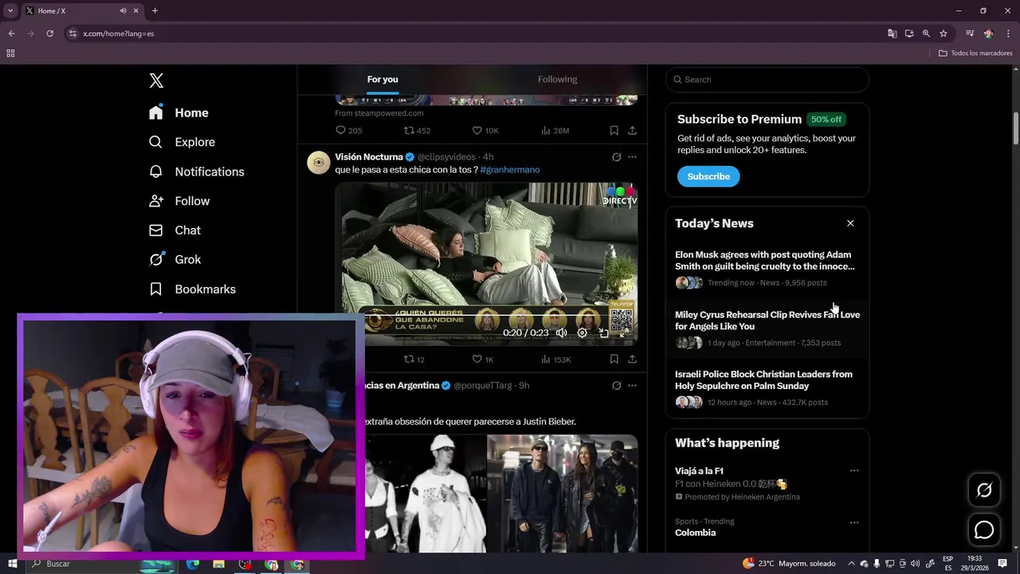Like the post with 10K likes

tap(485, 131)
